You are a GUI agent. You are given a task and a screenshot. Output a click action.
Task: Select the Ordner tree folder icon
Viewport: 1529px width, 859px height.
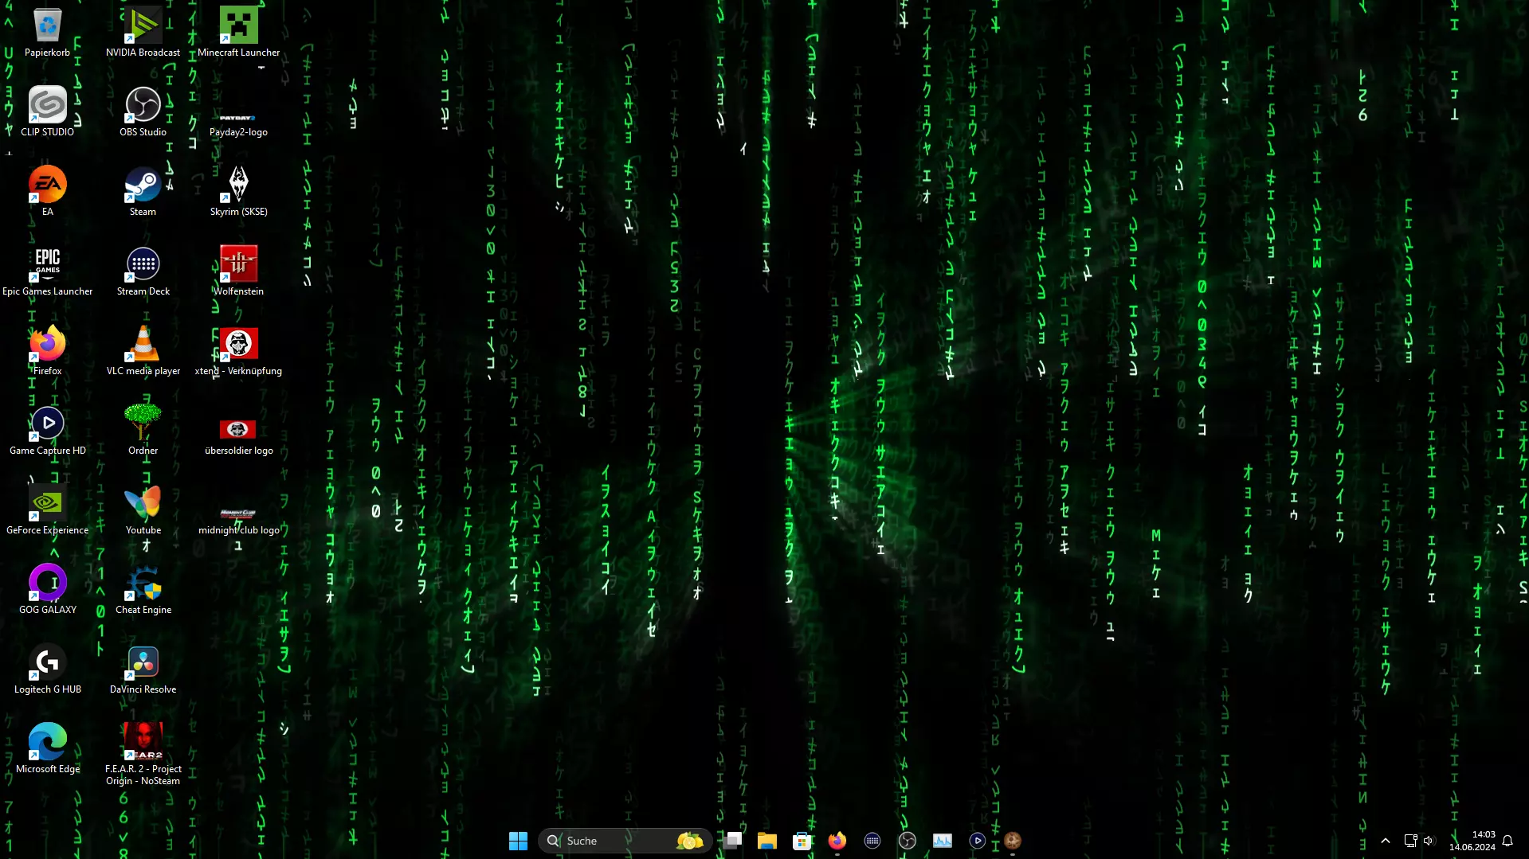click(143, 431)
